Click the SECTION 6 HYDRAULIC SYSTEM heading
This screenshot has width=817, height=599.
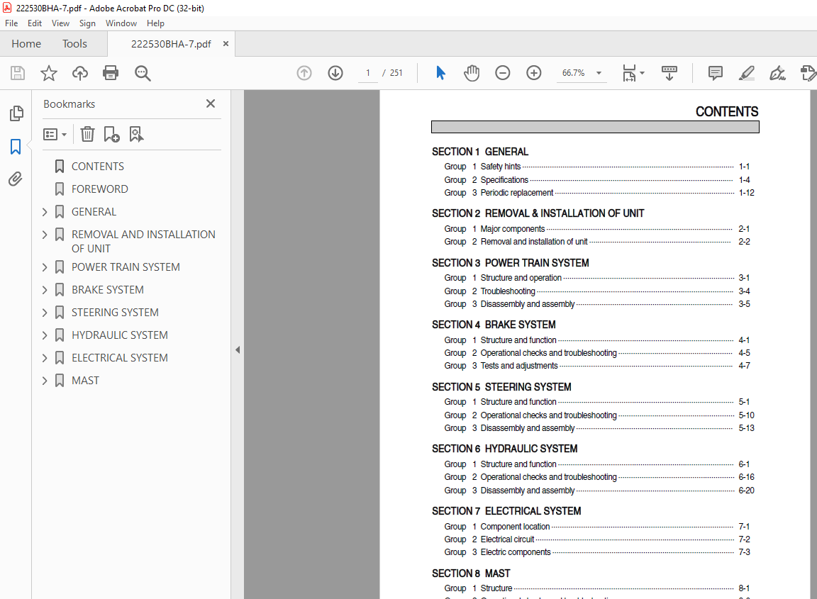click(x=504, y=449)
